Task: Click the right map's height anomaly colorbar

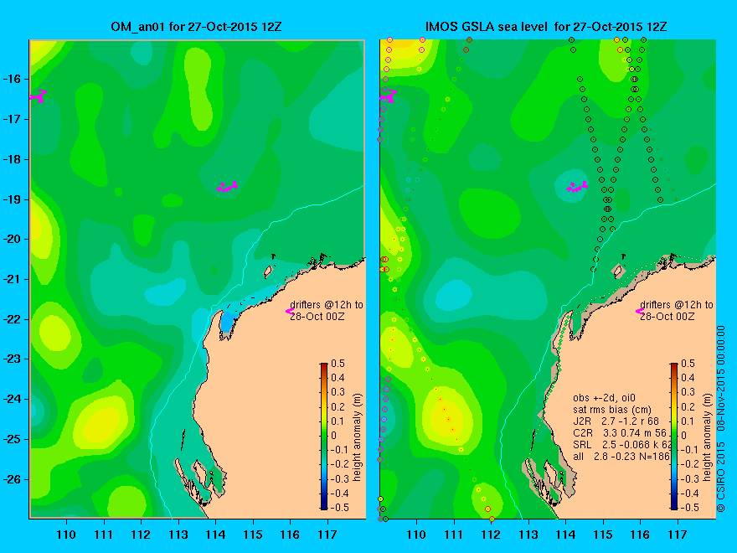Action: click(x=674, y=436)
